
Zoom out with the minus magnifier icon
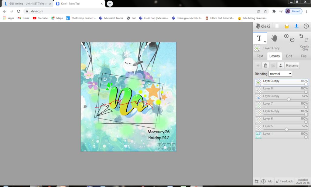(292, 40)
